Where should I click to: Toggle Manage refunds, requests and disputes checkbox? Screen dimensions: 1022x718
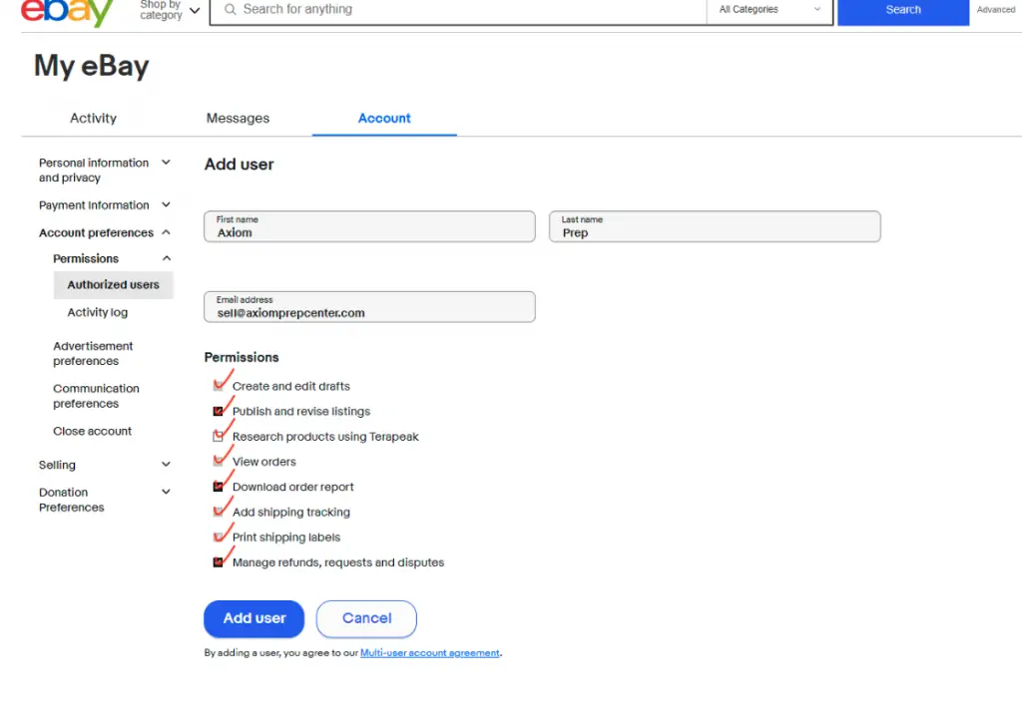coord(219,562)
